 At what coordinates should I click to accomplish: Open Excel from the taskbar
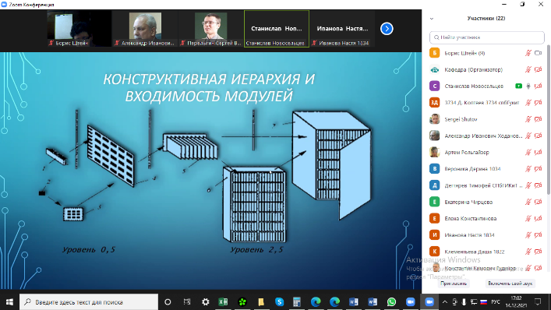[223, 302]
